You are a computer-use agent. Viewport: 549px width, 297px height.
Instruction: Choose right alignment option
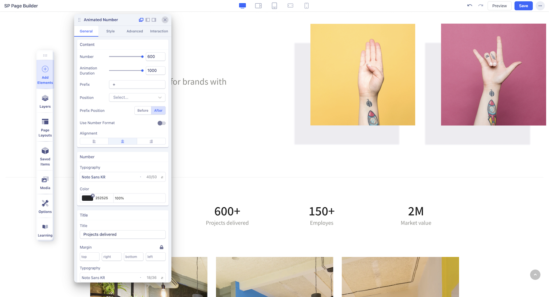(151, 141)
